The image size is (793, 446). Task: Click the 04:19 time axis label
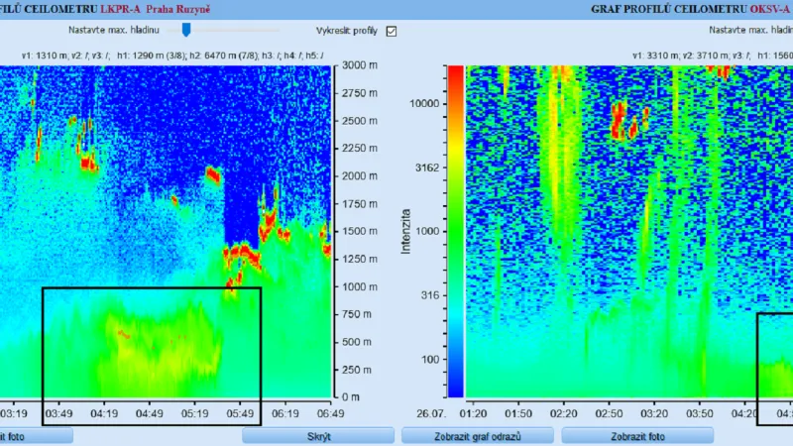pyautogui.click(x=104, y=413)
